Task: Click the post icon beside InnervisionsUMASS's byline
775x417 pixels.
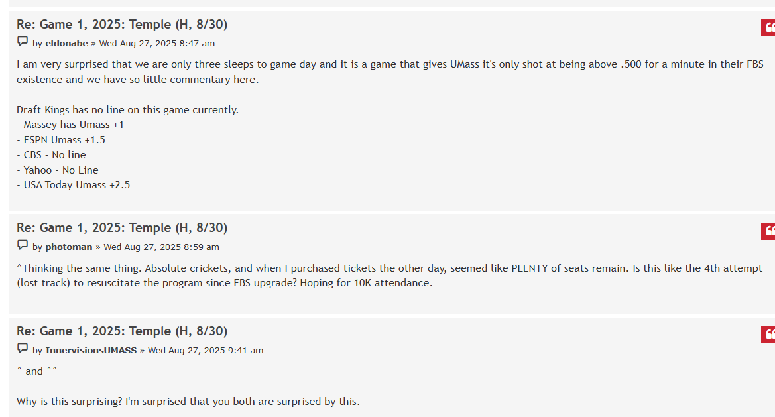Action: [x=23, y=349]
